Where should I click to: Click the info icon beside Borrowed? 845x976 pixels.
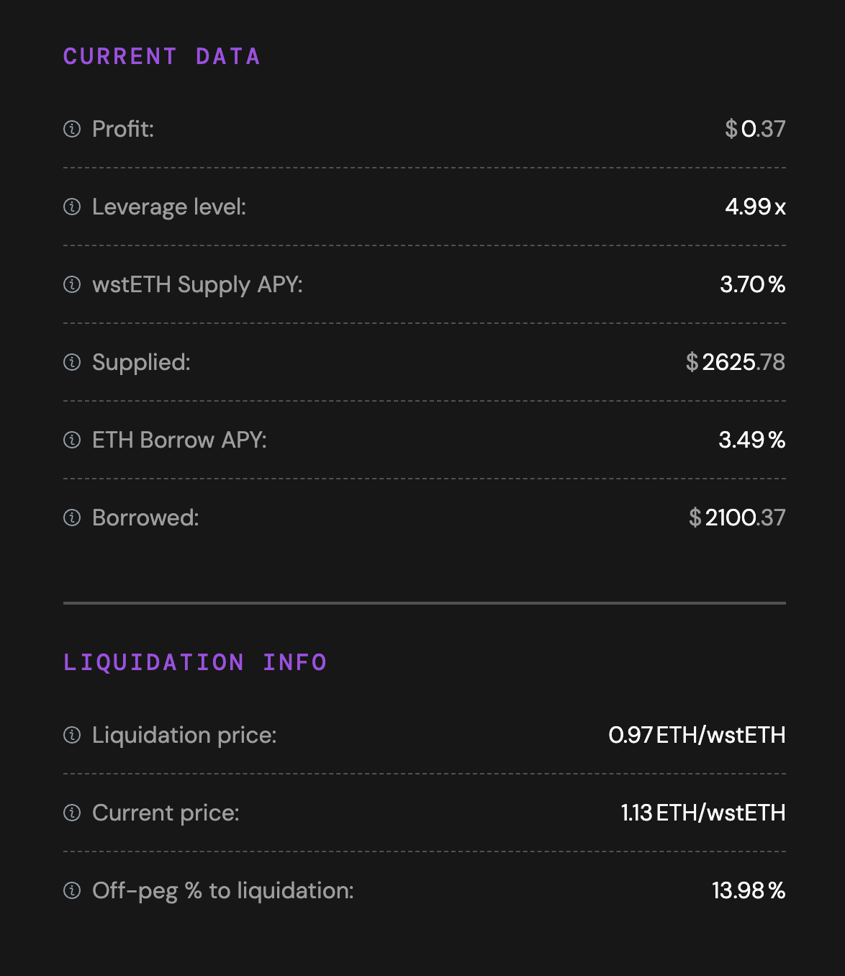[x=72, y=518]
